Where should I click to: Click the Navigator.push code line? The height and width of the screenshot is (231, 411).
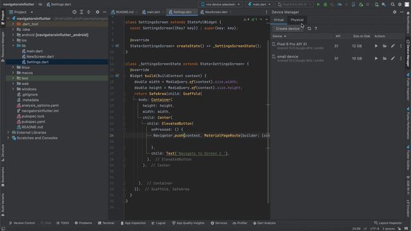[211, 135]
